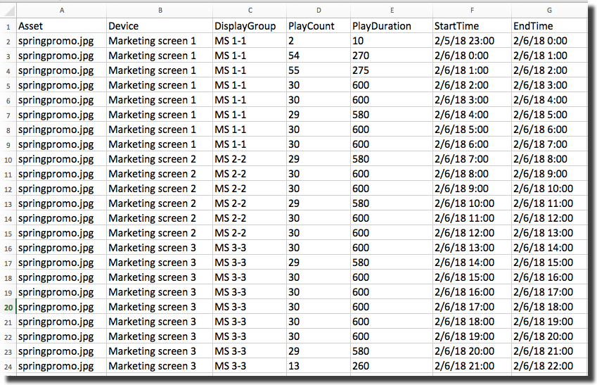The image size is (597, 385).
Task: Click the Asset header cell
Action: click(x=62, y=26)
